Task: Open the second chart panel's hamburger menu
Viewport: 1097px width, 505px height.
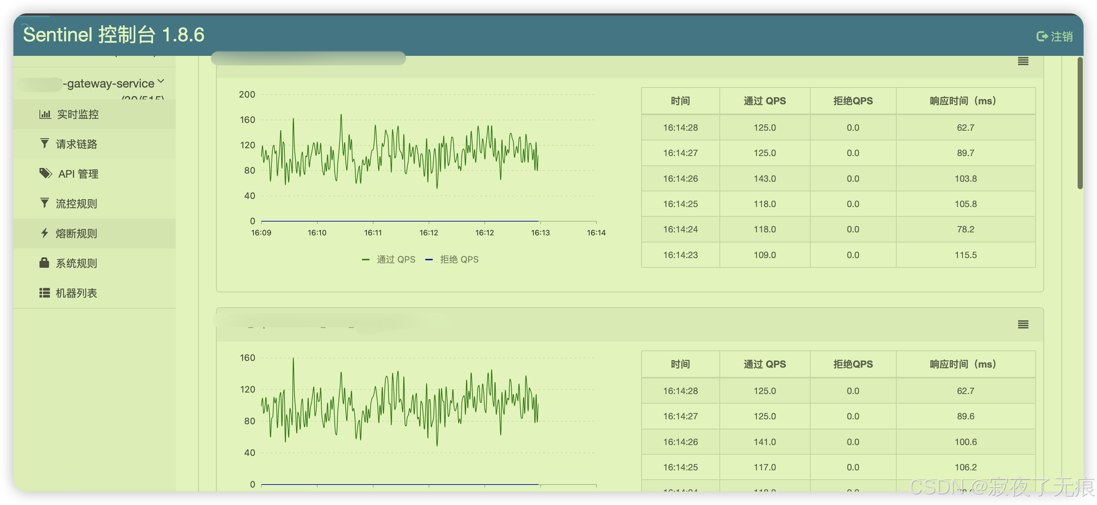Action: point(1023,324)
